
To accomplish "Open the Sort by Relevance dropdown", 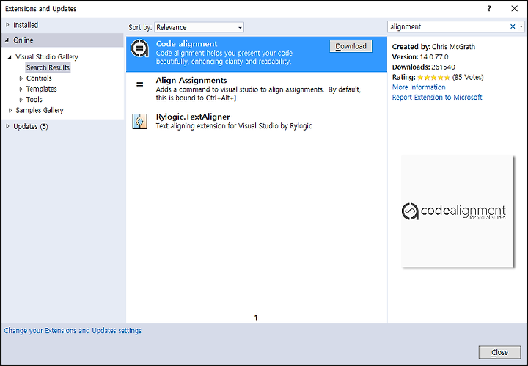I will [199, 27].
